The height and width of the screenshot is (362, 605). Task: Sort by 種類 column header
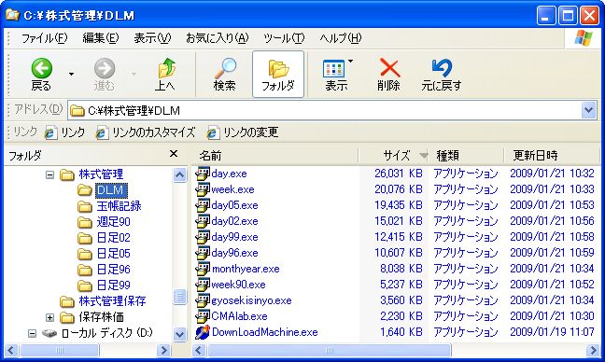point(466,156)
